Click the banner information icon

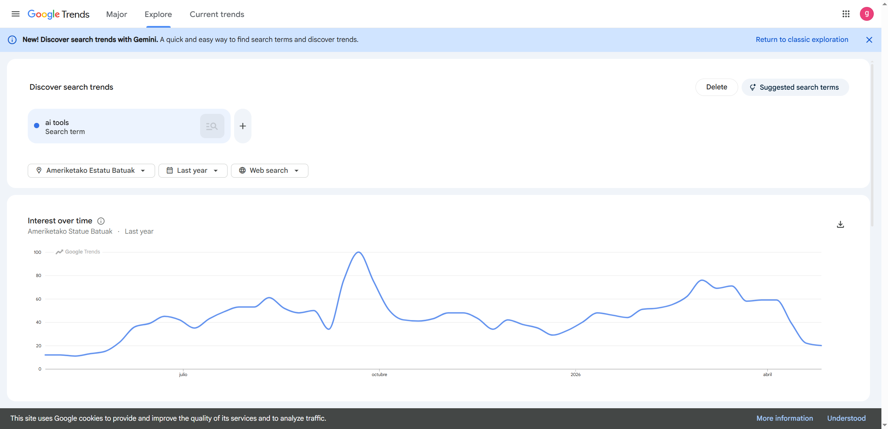(12, 40)
